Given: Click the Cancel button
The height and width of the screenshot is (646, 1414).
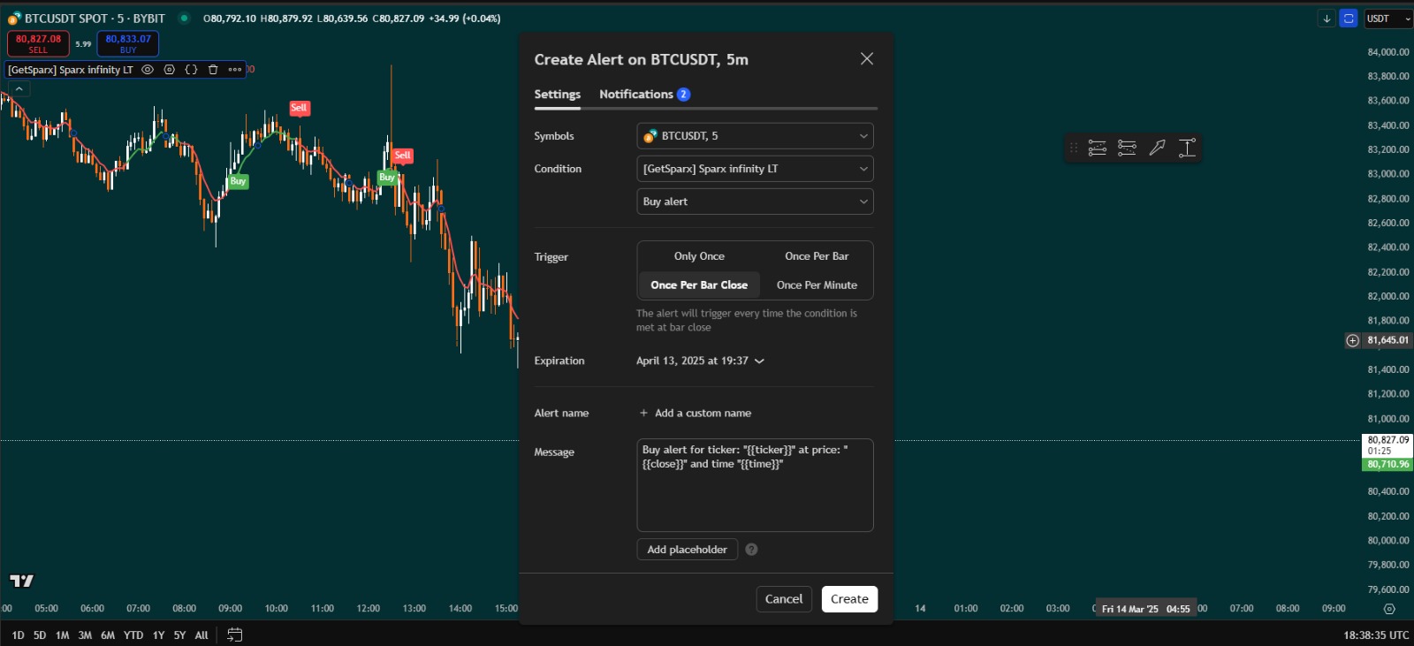Looking at the screenshot, I should 784,599.
